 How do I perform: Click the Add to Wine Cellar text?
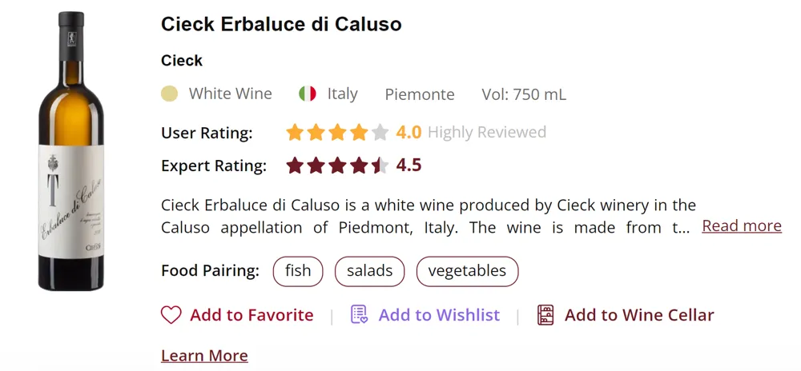click(639, 315)
